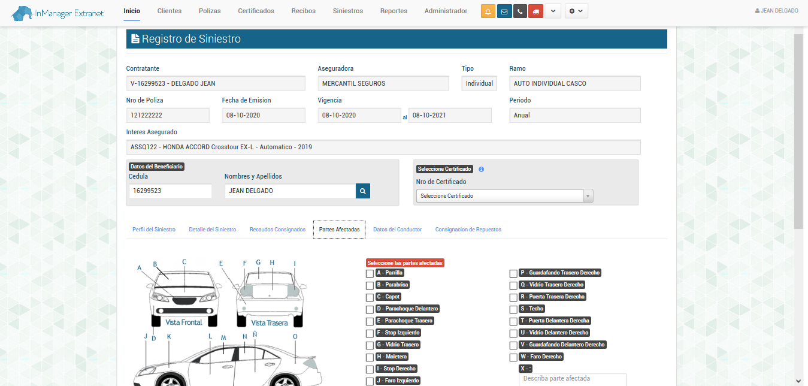Click the info icon next to Seleccione Certificado
This screenshot has height=386, width=808.
[481, 169]
